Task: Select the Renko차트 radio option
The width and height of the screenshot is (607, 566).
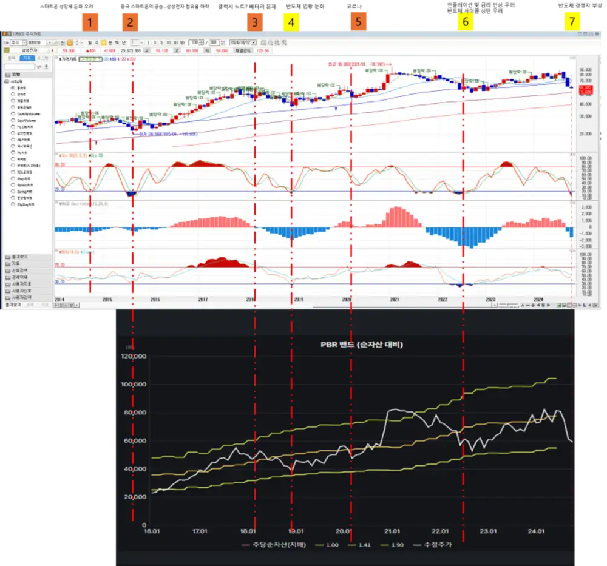Action: tap(22, 185)
